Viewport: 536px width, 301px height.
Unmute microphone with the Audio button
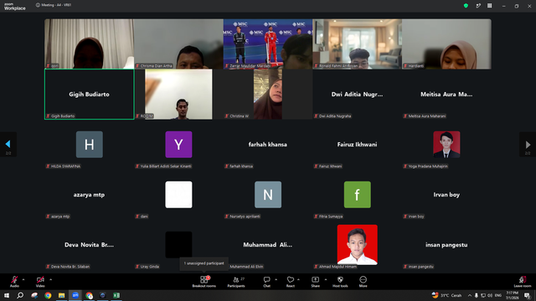pyautogui.click(x=14, y=281)
